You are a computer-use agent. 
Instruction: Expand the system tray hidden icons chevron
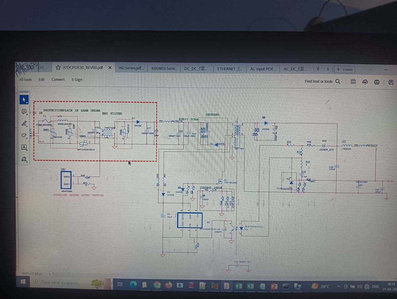pyautogui.click(x=338, y=286)
